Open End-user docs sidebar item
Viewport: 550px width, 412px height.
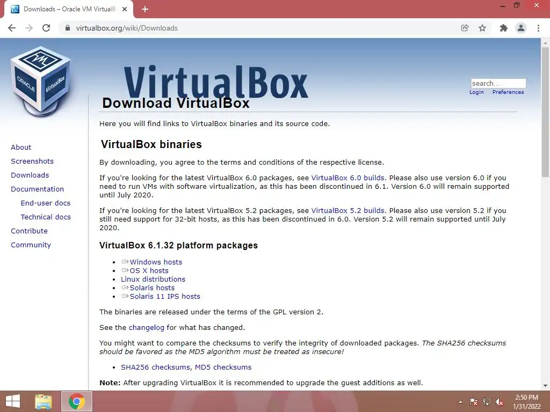pos(46,203)
